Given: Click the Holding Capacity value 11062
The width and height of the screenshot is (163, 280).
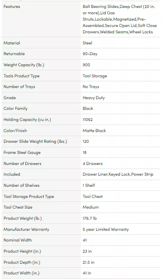Looking at the screenshot, I should pyautogui.click(x=88, y=120).
